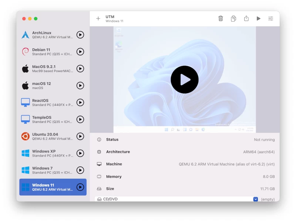Run the TempleOS virtual machine
Viewport: 296px width, 223px height.
[x=80, y=119]
